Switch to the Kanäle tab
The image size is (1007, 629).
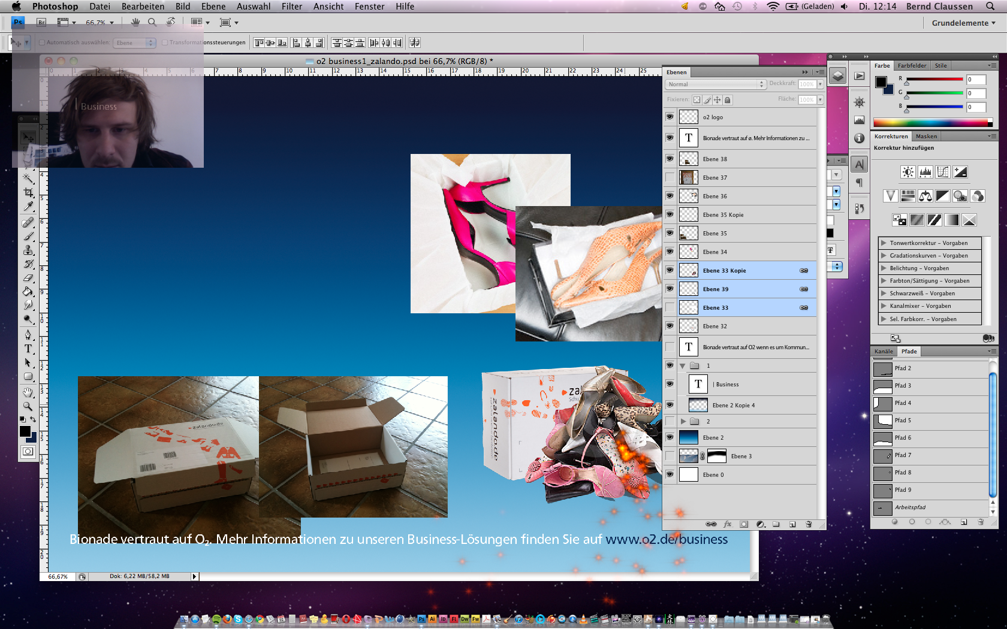point(884,352)
